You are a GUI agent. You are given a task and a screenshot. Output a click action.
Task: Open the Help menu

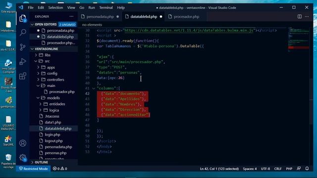[x=121, y=8]
